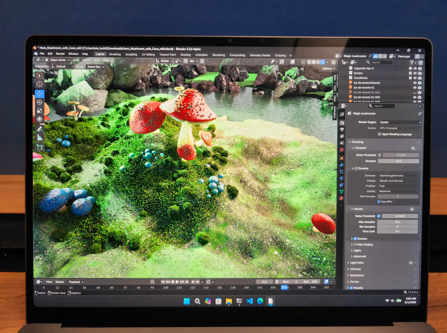Switch to the Shading workspace tab

click(x=185, y=55)
